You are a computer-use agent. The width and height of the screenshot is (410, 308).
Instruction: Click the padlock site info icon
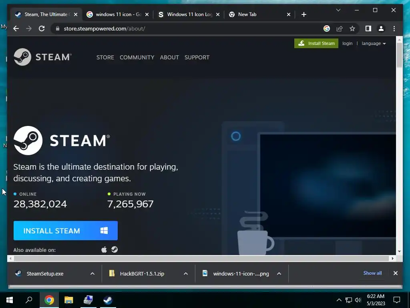click(x=58, y=28)
